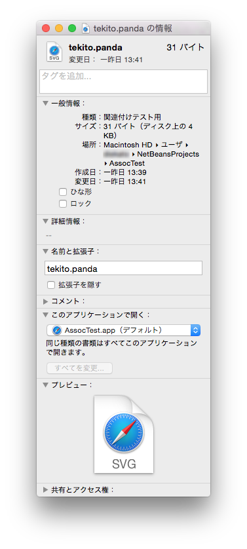Click the タグを追加 tags field
The image size is (247, 549).
(x=123, y=81)
